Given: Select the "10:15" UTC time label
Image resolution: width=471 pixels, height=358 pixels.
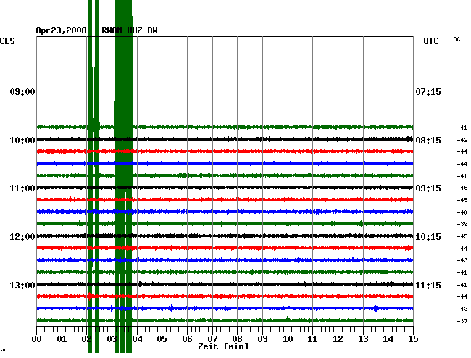Looking at the screenshot, I should click(428, 237).
